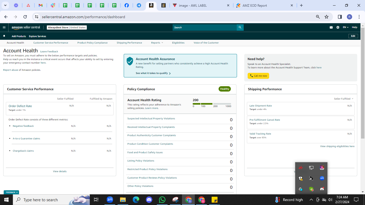The height and width of the screenshot is (205, 365).
Task: Open the image - AWL LABEL tab
Action: [x=201, y=5]
